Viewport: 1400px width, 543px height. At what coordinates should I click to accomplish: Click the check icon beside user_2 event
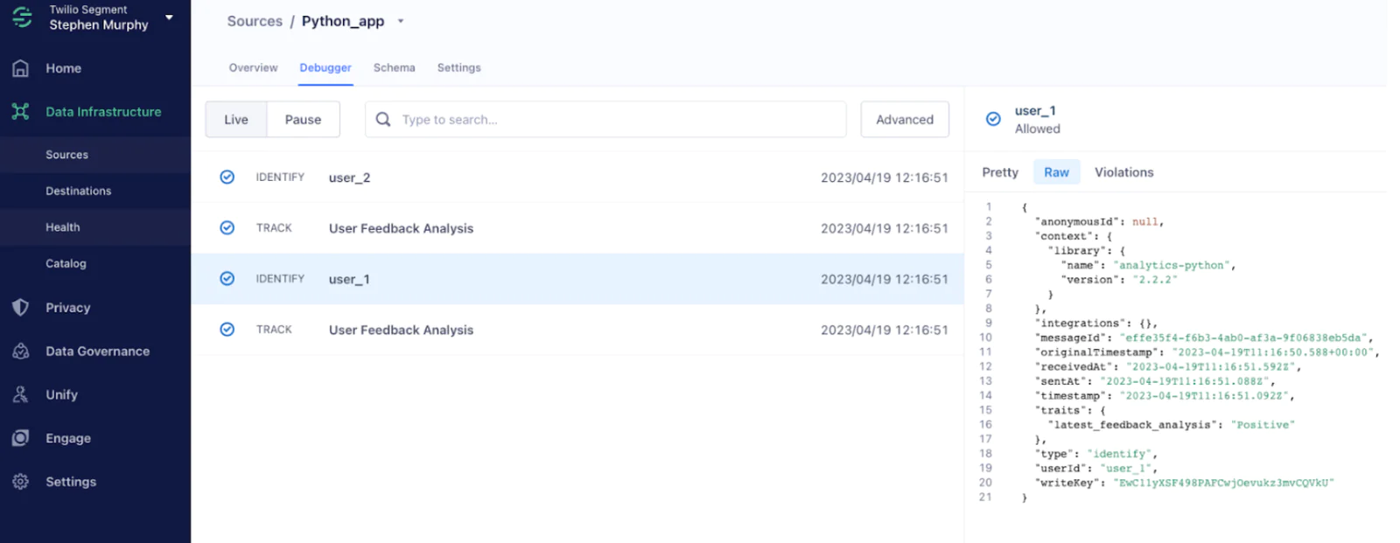227,178
